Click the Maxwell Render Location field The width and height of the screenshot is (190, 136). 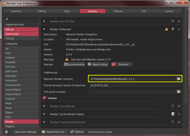click(x=133, y=79)
